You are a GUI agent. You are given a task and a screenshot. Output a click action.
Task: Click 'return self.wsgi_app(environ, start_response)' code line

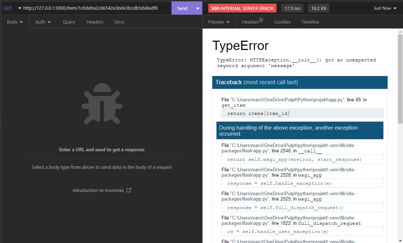pyautogui.click(x=303, y=160)
